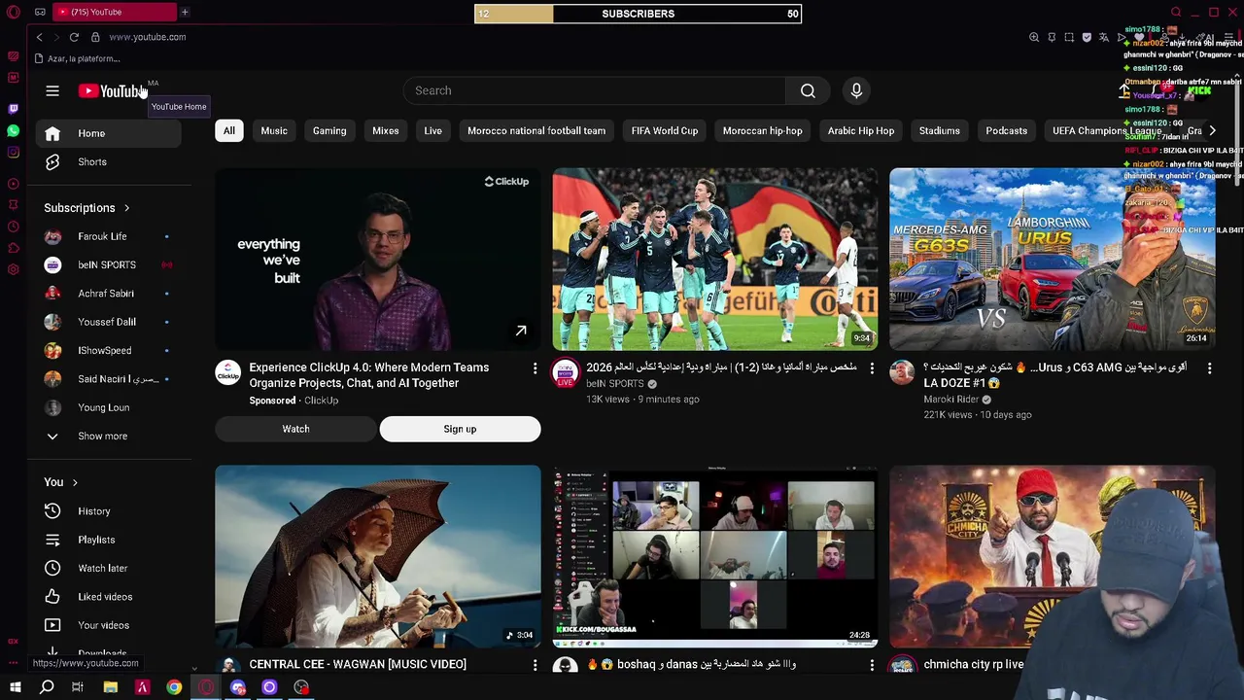Click the site lock icon in the address bar

point(95,37)
